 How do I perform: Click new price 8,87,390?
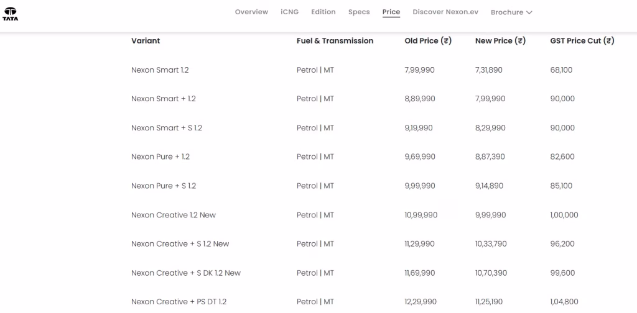tap(490, 156)
